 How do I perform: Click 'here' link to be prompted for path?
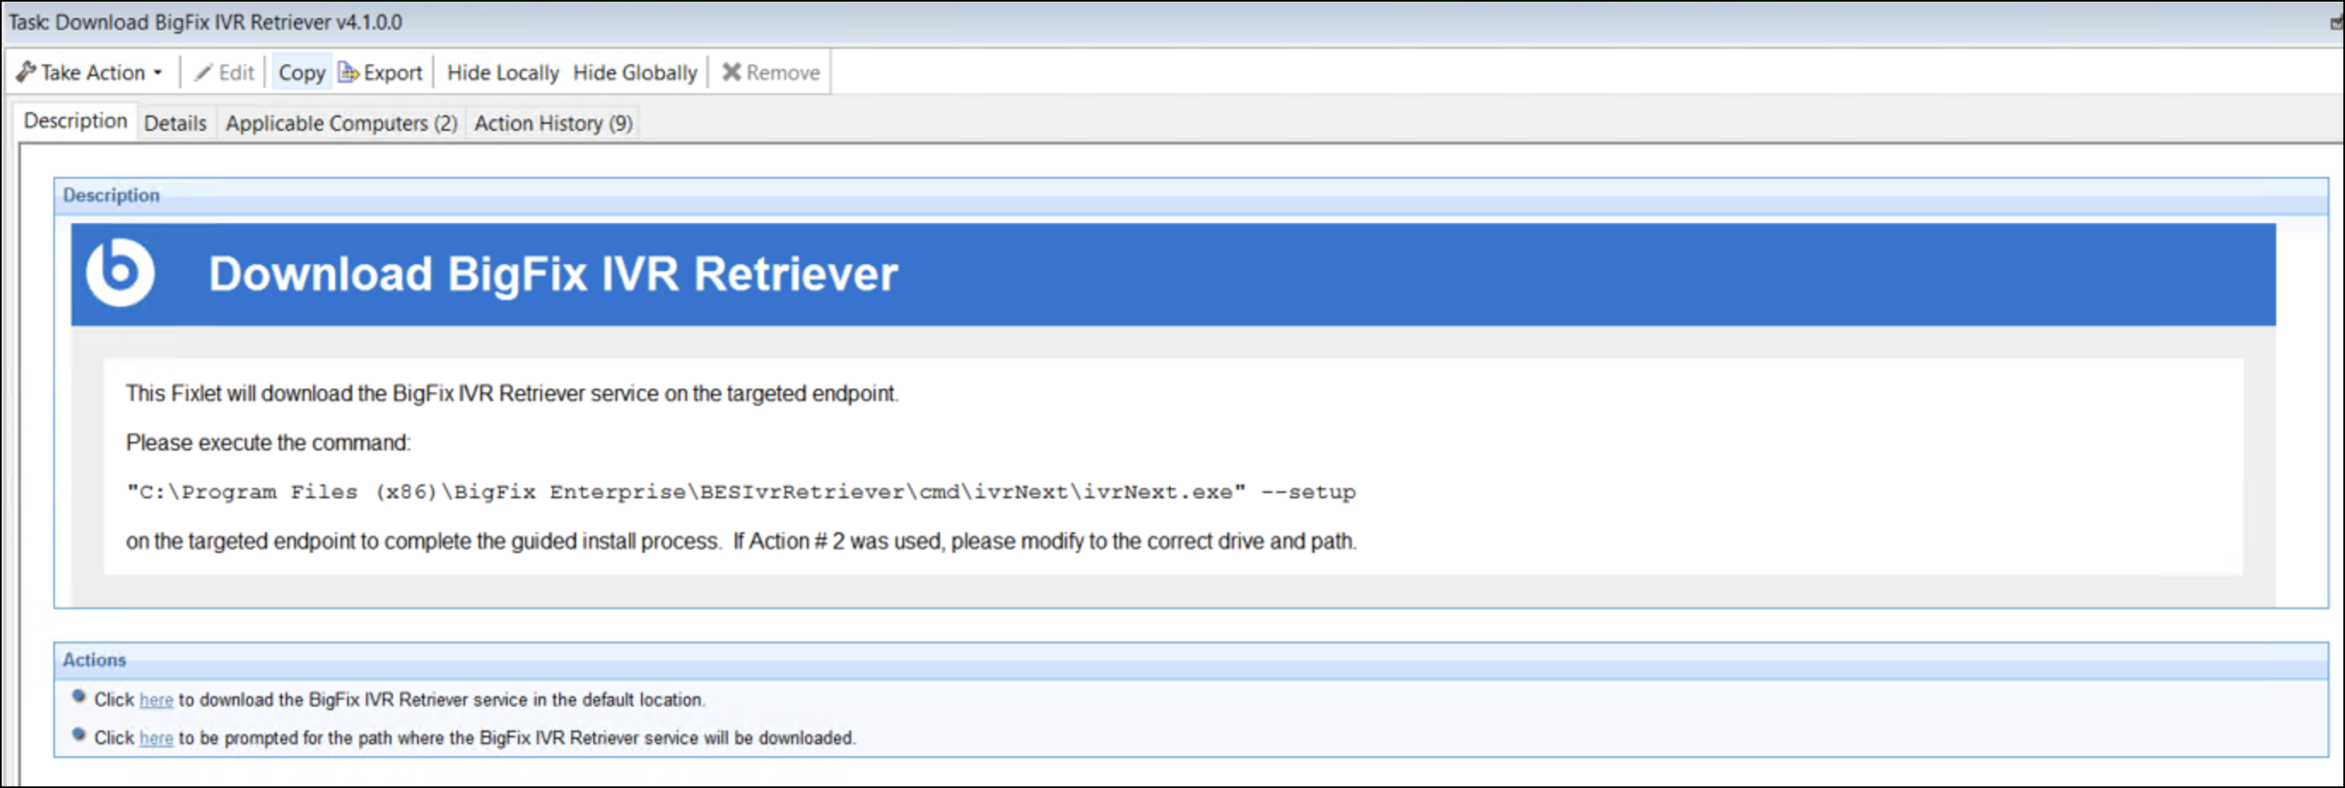156,738
